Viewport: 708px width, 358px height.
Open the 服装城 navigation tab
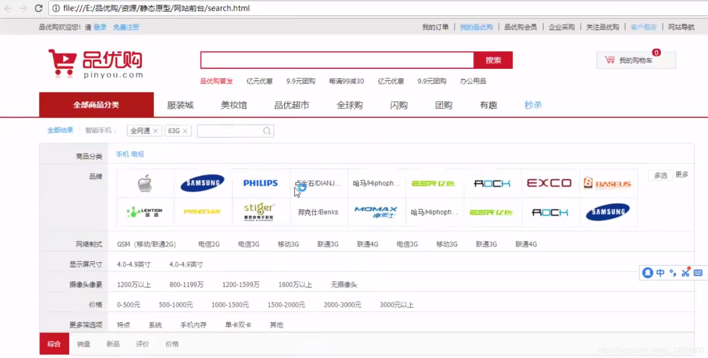(x=180, y=105)
